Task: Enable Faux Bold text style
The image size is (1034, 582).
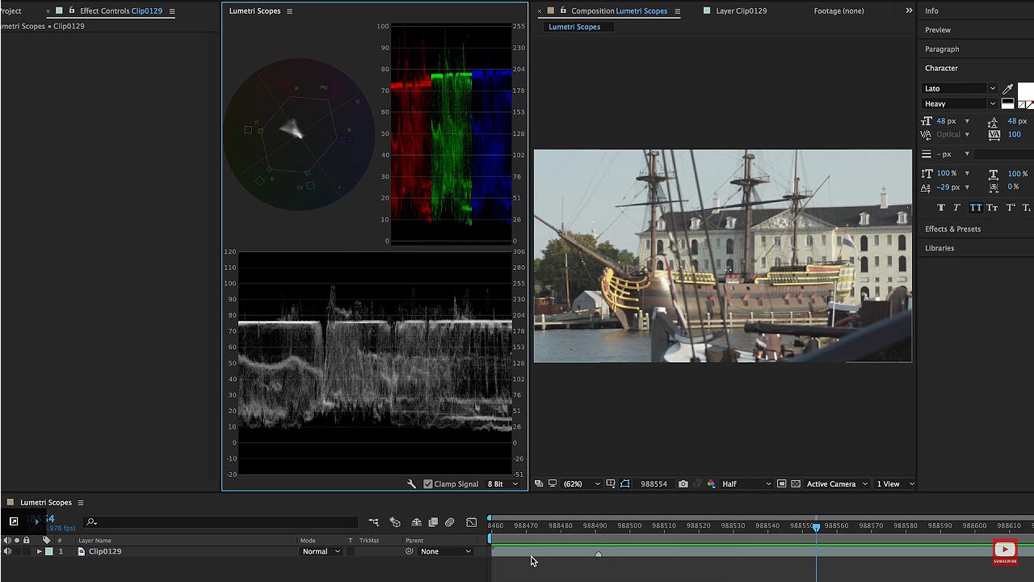Action: click(x=940, y=208)
